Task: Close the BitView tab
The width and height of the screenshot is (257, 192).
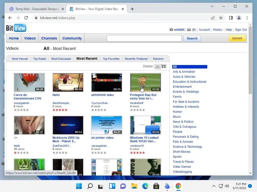Action: [122, 9]
